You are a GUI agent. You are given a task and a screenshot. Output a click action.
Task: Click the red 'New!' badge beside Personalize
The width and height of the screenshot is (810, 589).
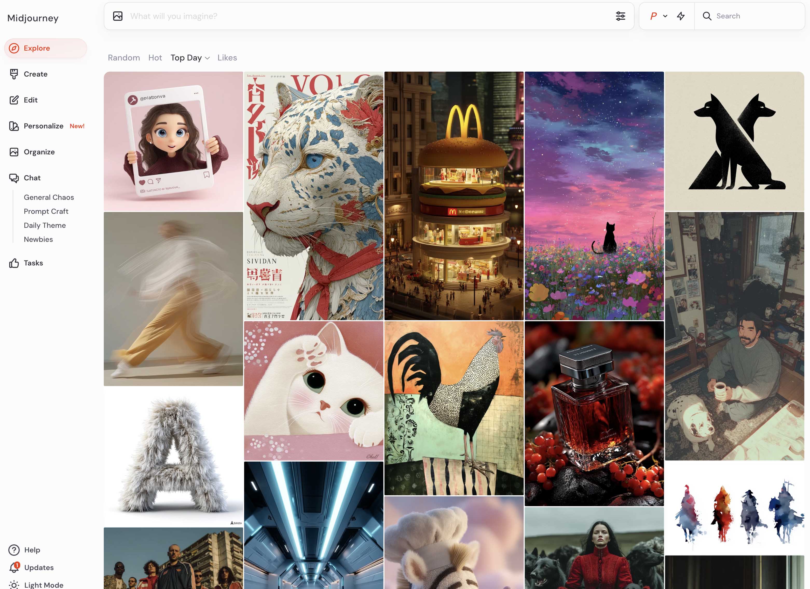point(77,126)
